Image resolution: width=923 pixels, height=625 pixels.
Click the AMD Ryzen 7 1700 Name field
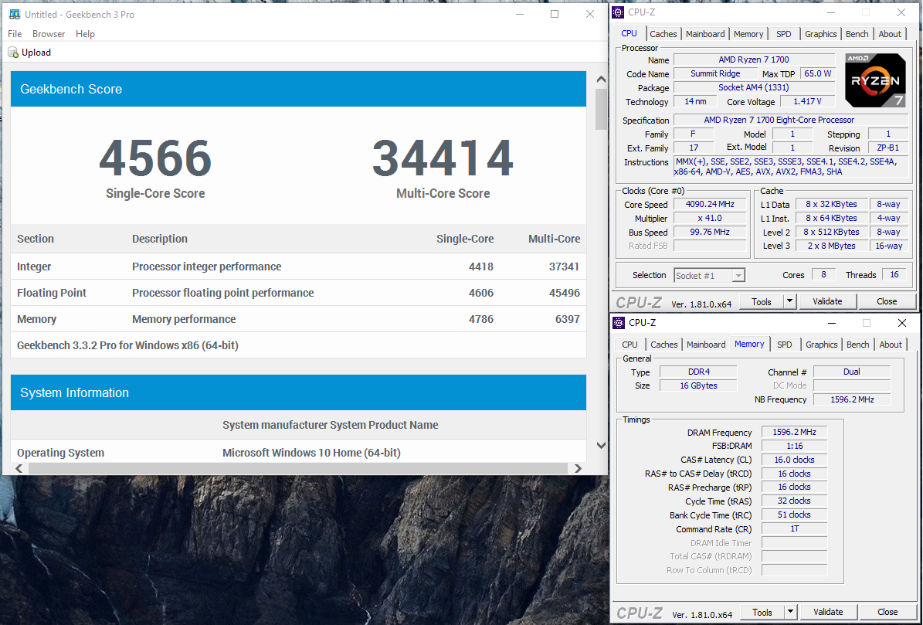coord(754,59)
